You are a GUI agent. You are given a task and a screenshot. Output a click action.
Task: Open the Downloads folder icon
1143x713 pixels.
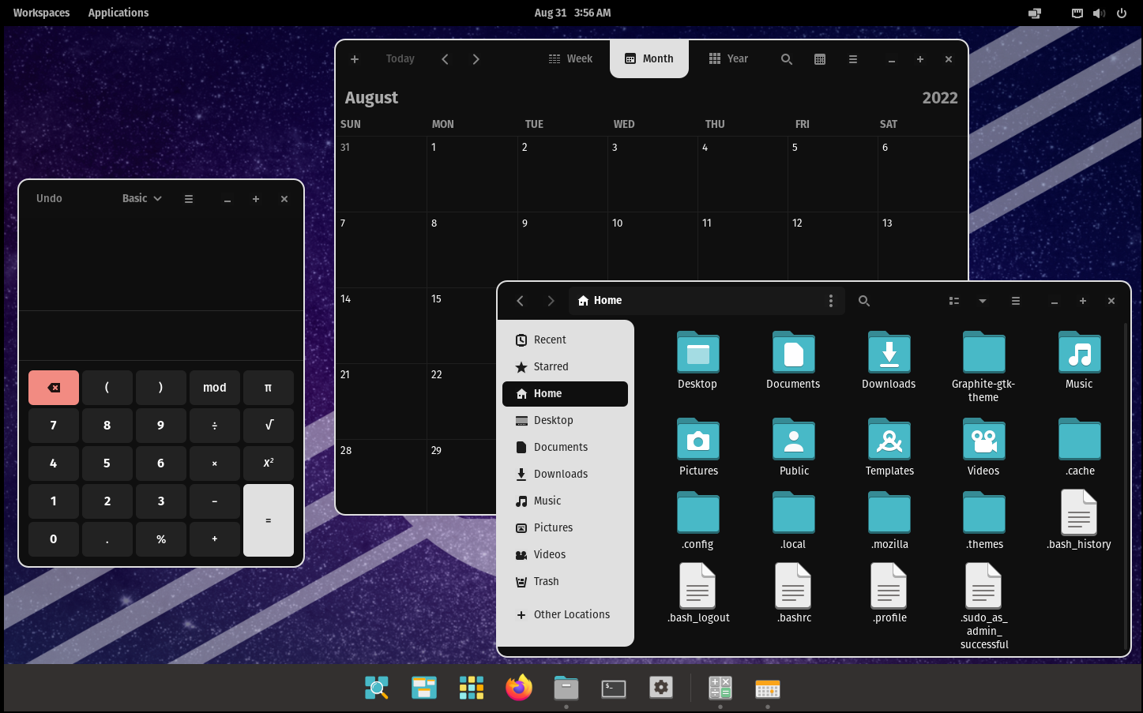pyautogui.click(x=889, y=353)
